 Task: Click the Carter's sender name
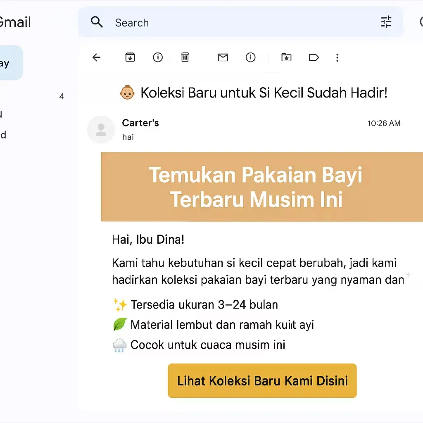pos(140,123)
